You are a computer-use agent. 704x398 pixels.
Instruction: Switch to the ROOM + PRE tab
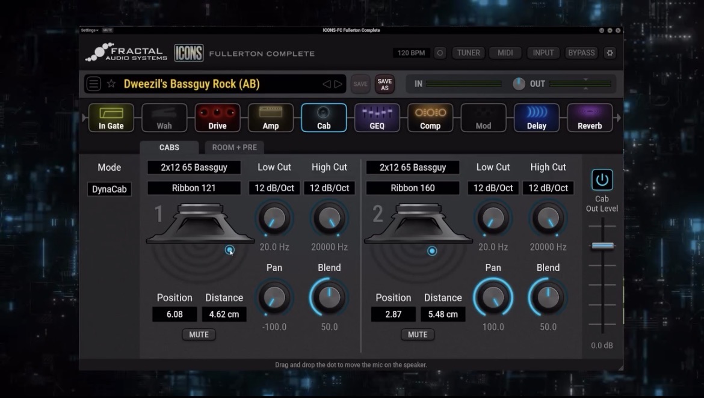(x=235, y=148)
